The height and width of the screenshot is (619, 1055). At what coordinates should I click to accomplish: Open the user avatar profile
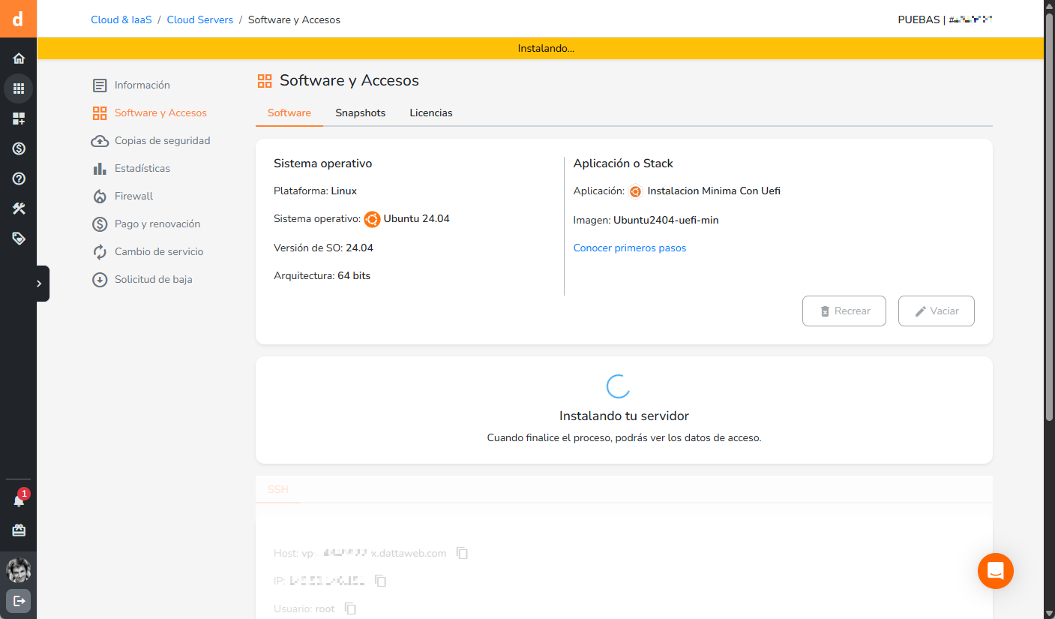click(19, 570)
